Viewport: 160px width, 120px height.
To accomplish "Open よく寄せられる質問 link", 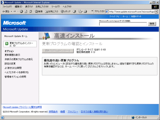I will click(13, 68).
